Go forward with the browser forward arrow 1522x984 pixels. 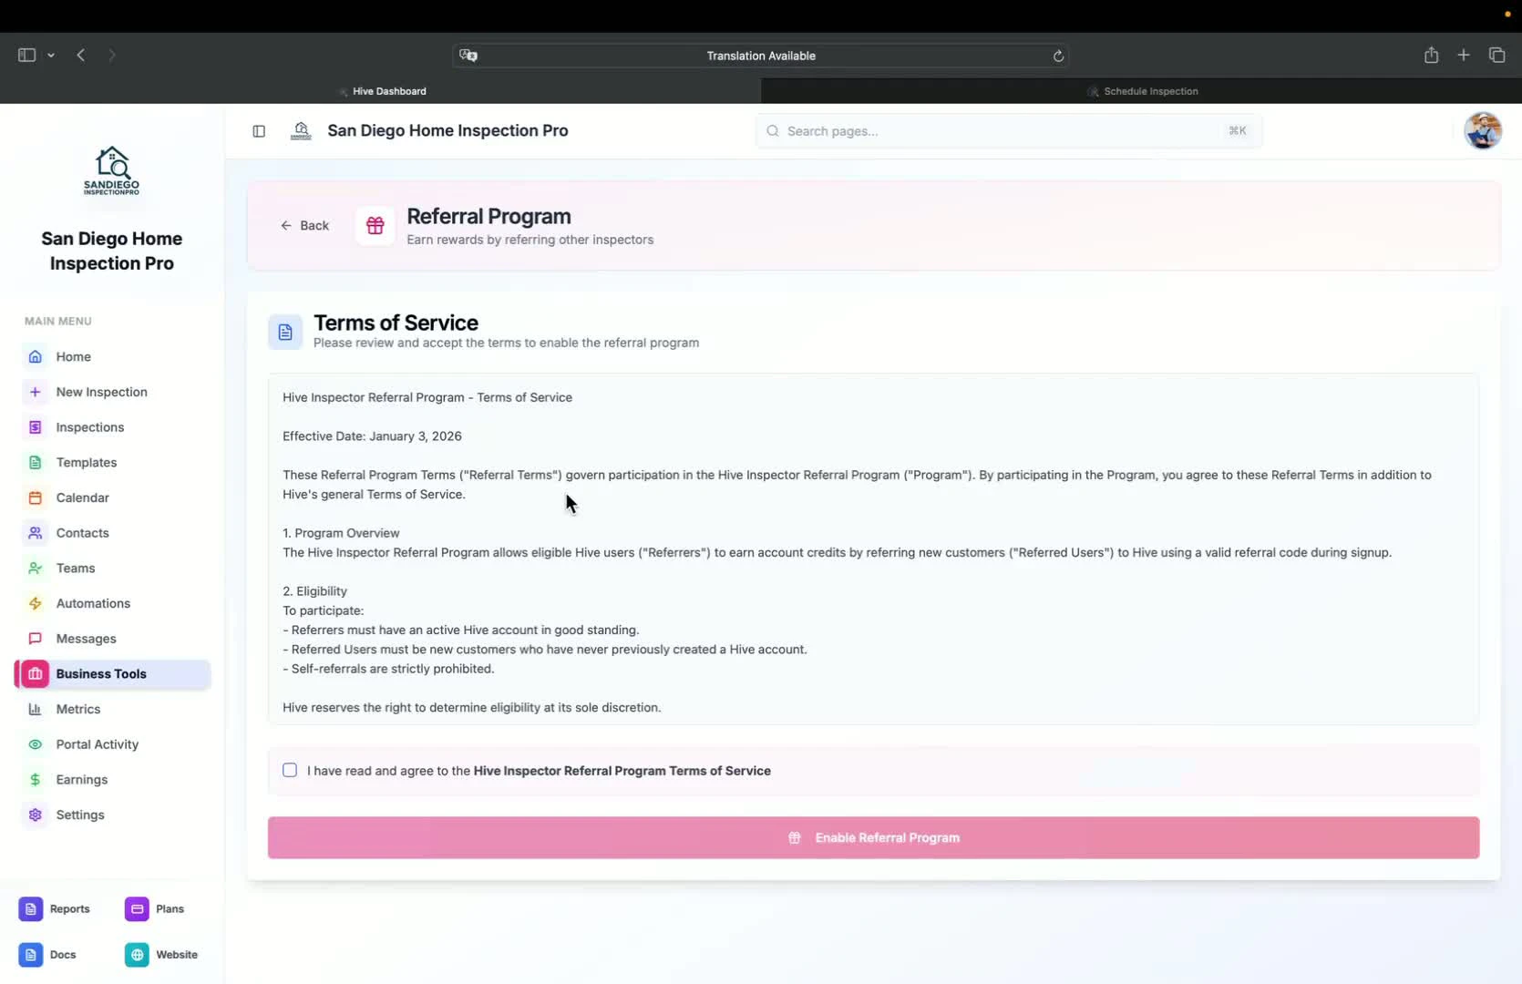[111, 55]
